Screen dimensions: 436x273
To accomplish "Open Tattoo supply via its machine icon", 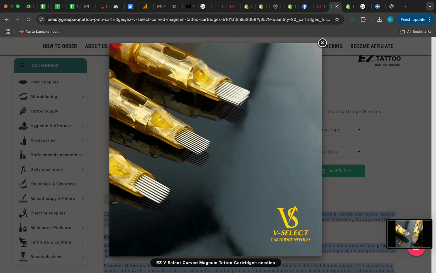I will [22, 111].
